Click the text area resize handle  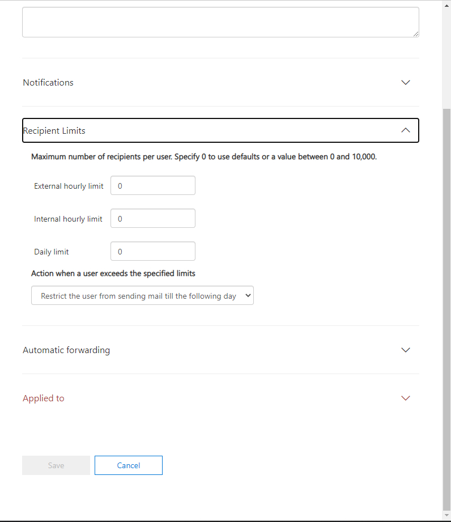point(416,34)
